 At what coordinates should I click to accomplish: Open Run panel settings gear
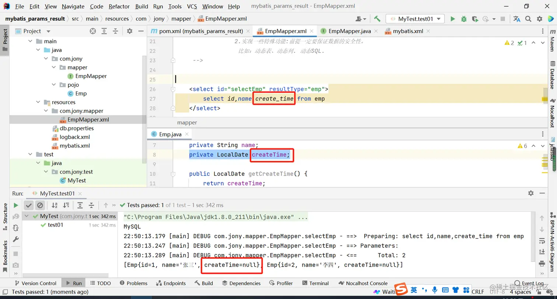pyautogui.click(x=531, y=193)
